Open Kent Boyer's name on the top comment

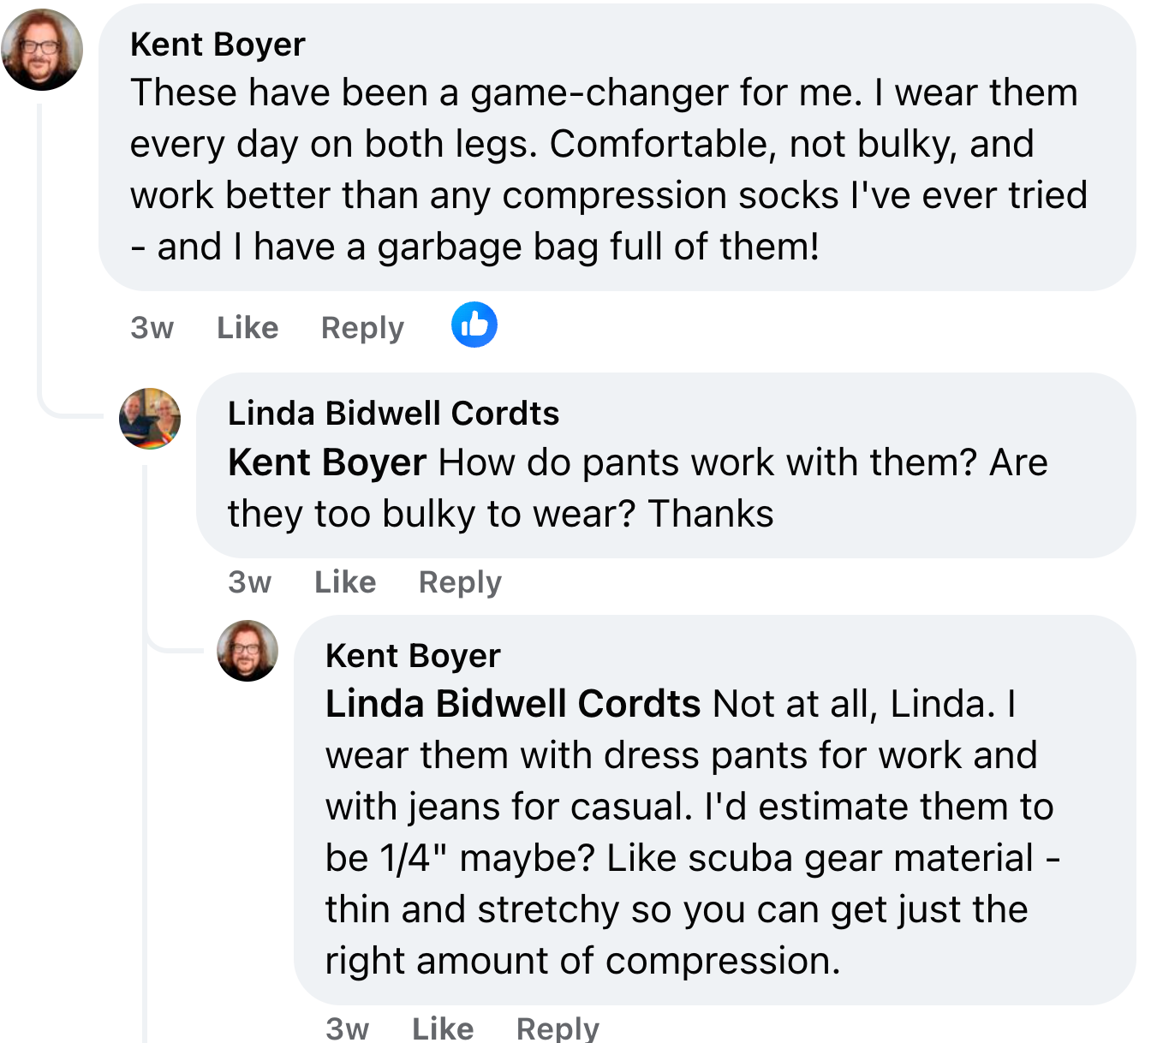click(218, 45)
